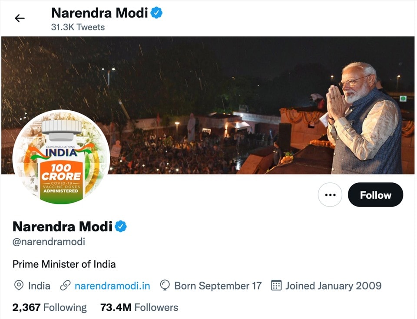This screenshot has height=319, width=417.
Task: Click the 31.3K Tweets count
Action: (78, 27)
